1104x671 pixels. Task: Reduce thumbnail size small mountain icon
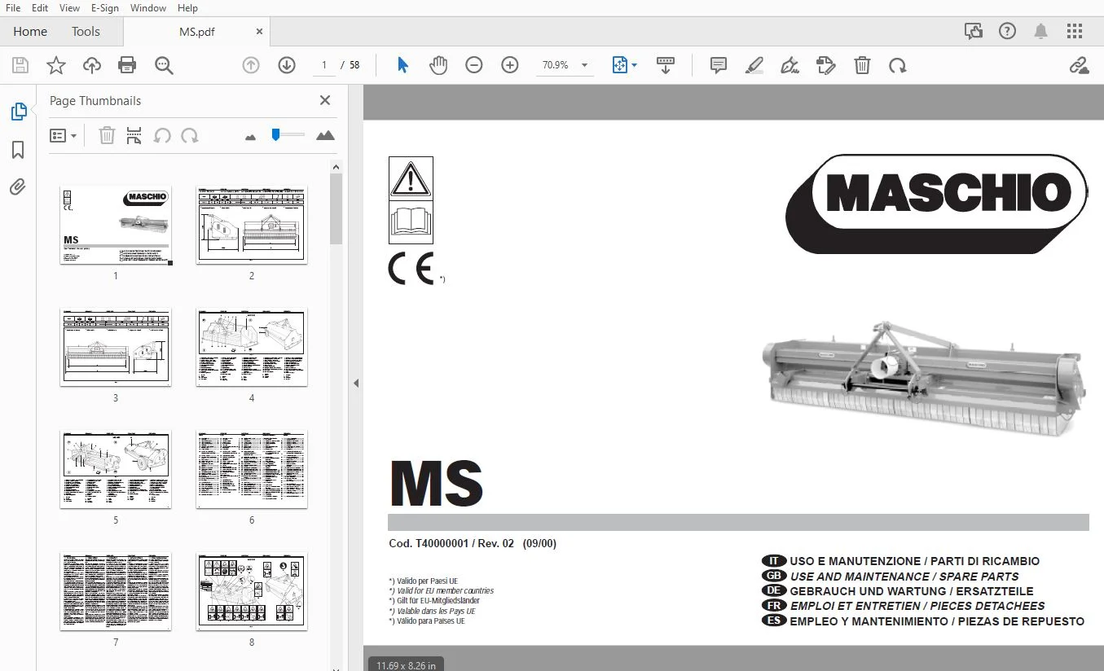[x=251, y=137]
